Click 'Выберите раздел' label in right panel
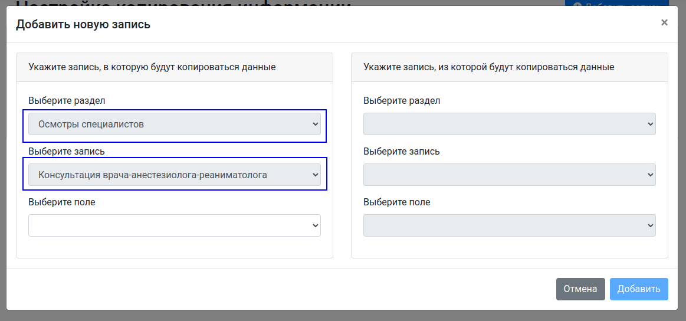 pyautogui.click(x=402, y=101)
